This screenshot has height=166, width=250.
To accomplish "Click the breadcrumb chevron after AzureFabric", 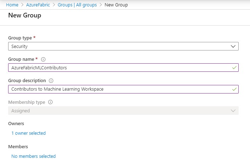I will tap(54, 5).
